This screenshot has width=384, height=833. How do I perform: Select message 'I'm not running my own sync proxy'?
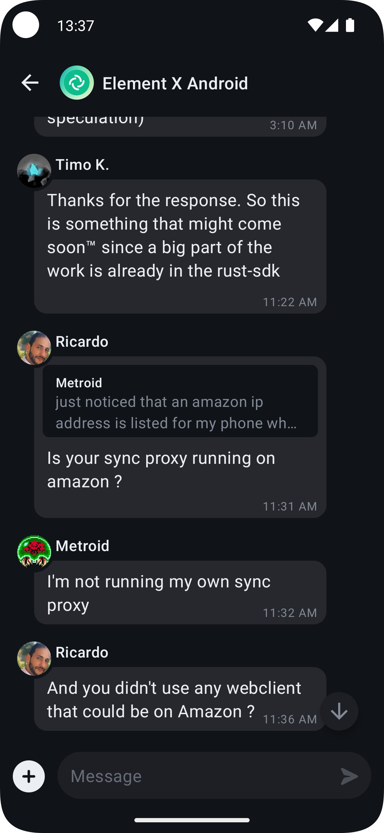tap(159, 593)
